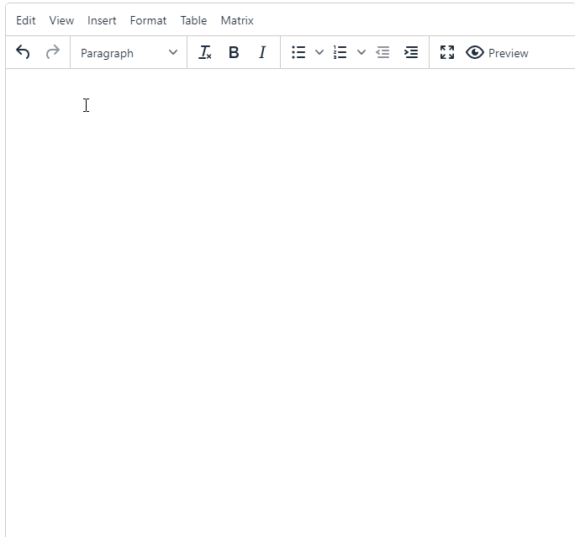
Task: Expand numbered list style options chevron
Action: (x=361, y=52)
